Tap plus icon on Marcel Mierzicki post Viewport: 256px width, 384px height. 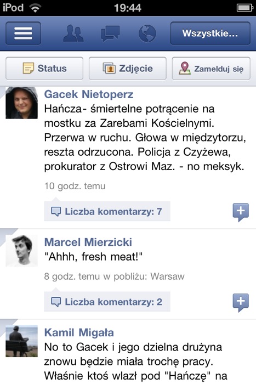pyautogui.click(x=241, y=302)
